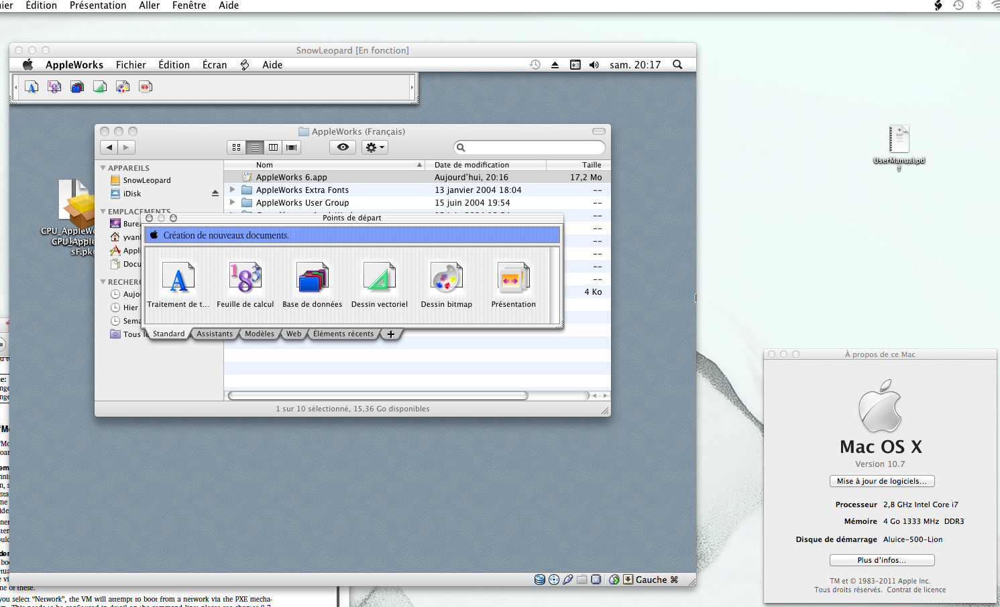This screenshot has width=1000, height=607.
Task: Switch to the Web tab
Action: (294, 334)
